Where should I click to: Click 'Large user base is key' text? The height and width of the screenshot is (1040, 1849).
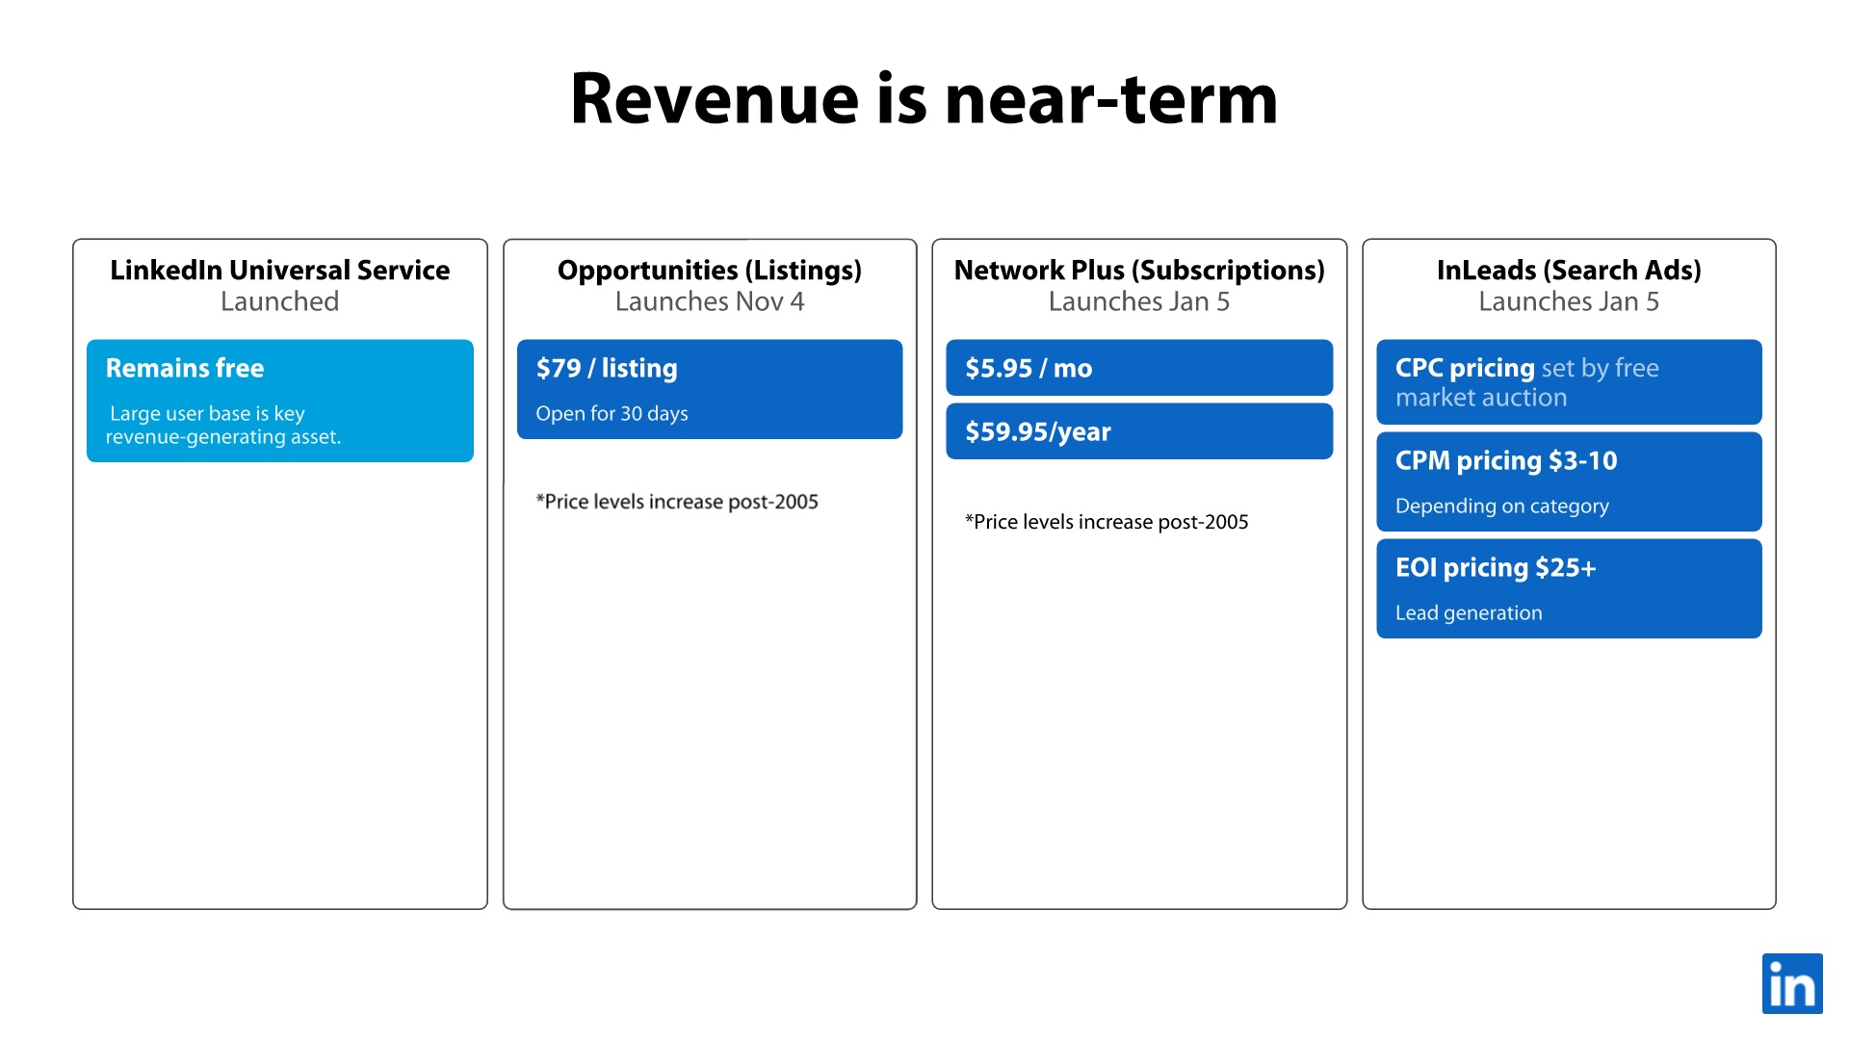207,414
